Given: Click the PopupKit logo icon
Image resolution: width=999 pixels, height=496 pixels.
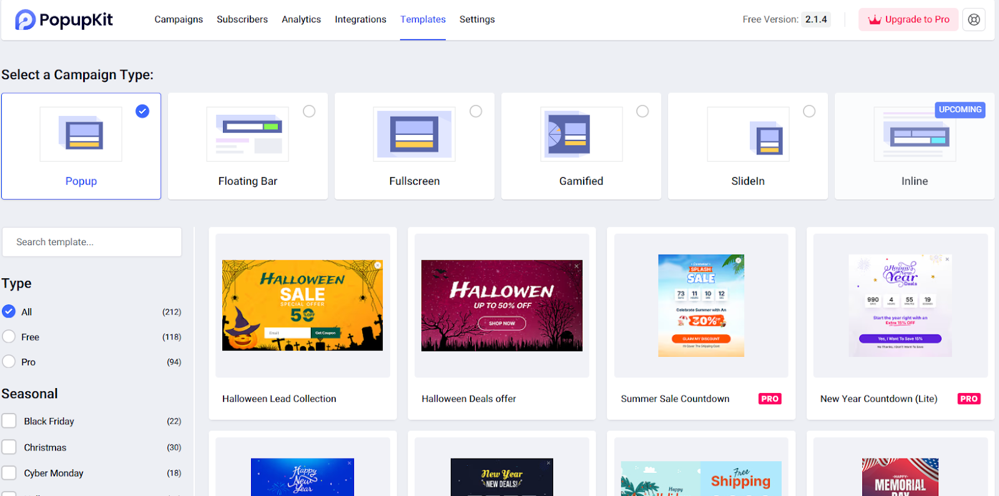Looking at the screenshot, I should click(x=25, y=20).
